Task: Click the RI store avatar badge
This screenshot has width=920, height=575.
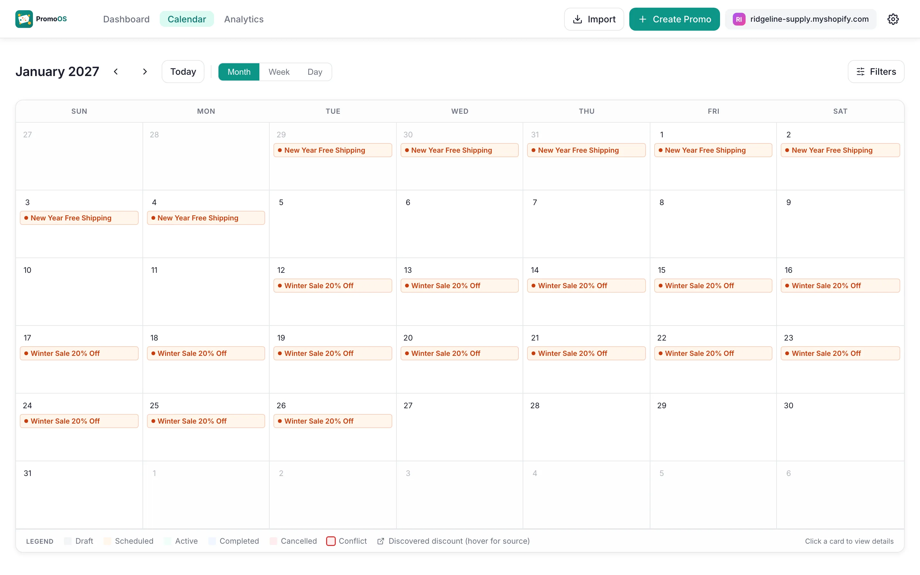Action: (x=739, y=19)
